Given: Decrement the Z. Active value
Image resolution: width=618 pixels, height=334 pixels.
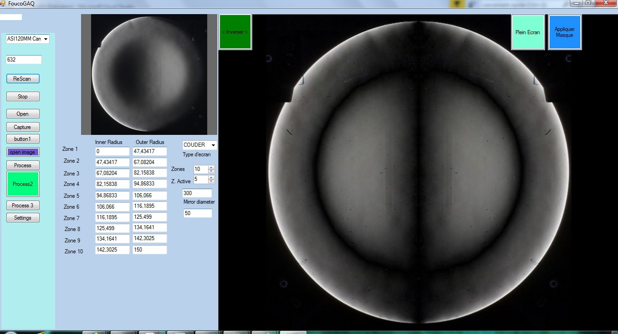Looking at the screenshot, I should [x=211, y=182].
